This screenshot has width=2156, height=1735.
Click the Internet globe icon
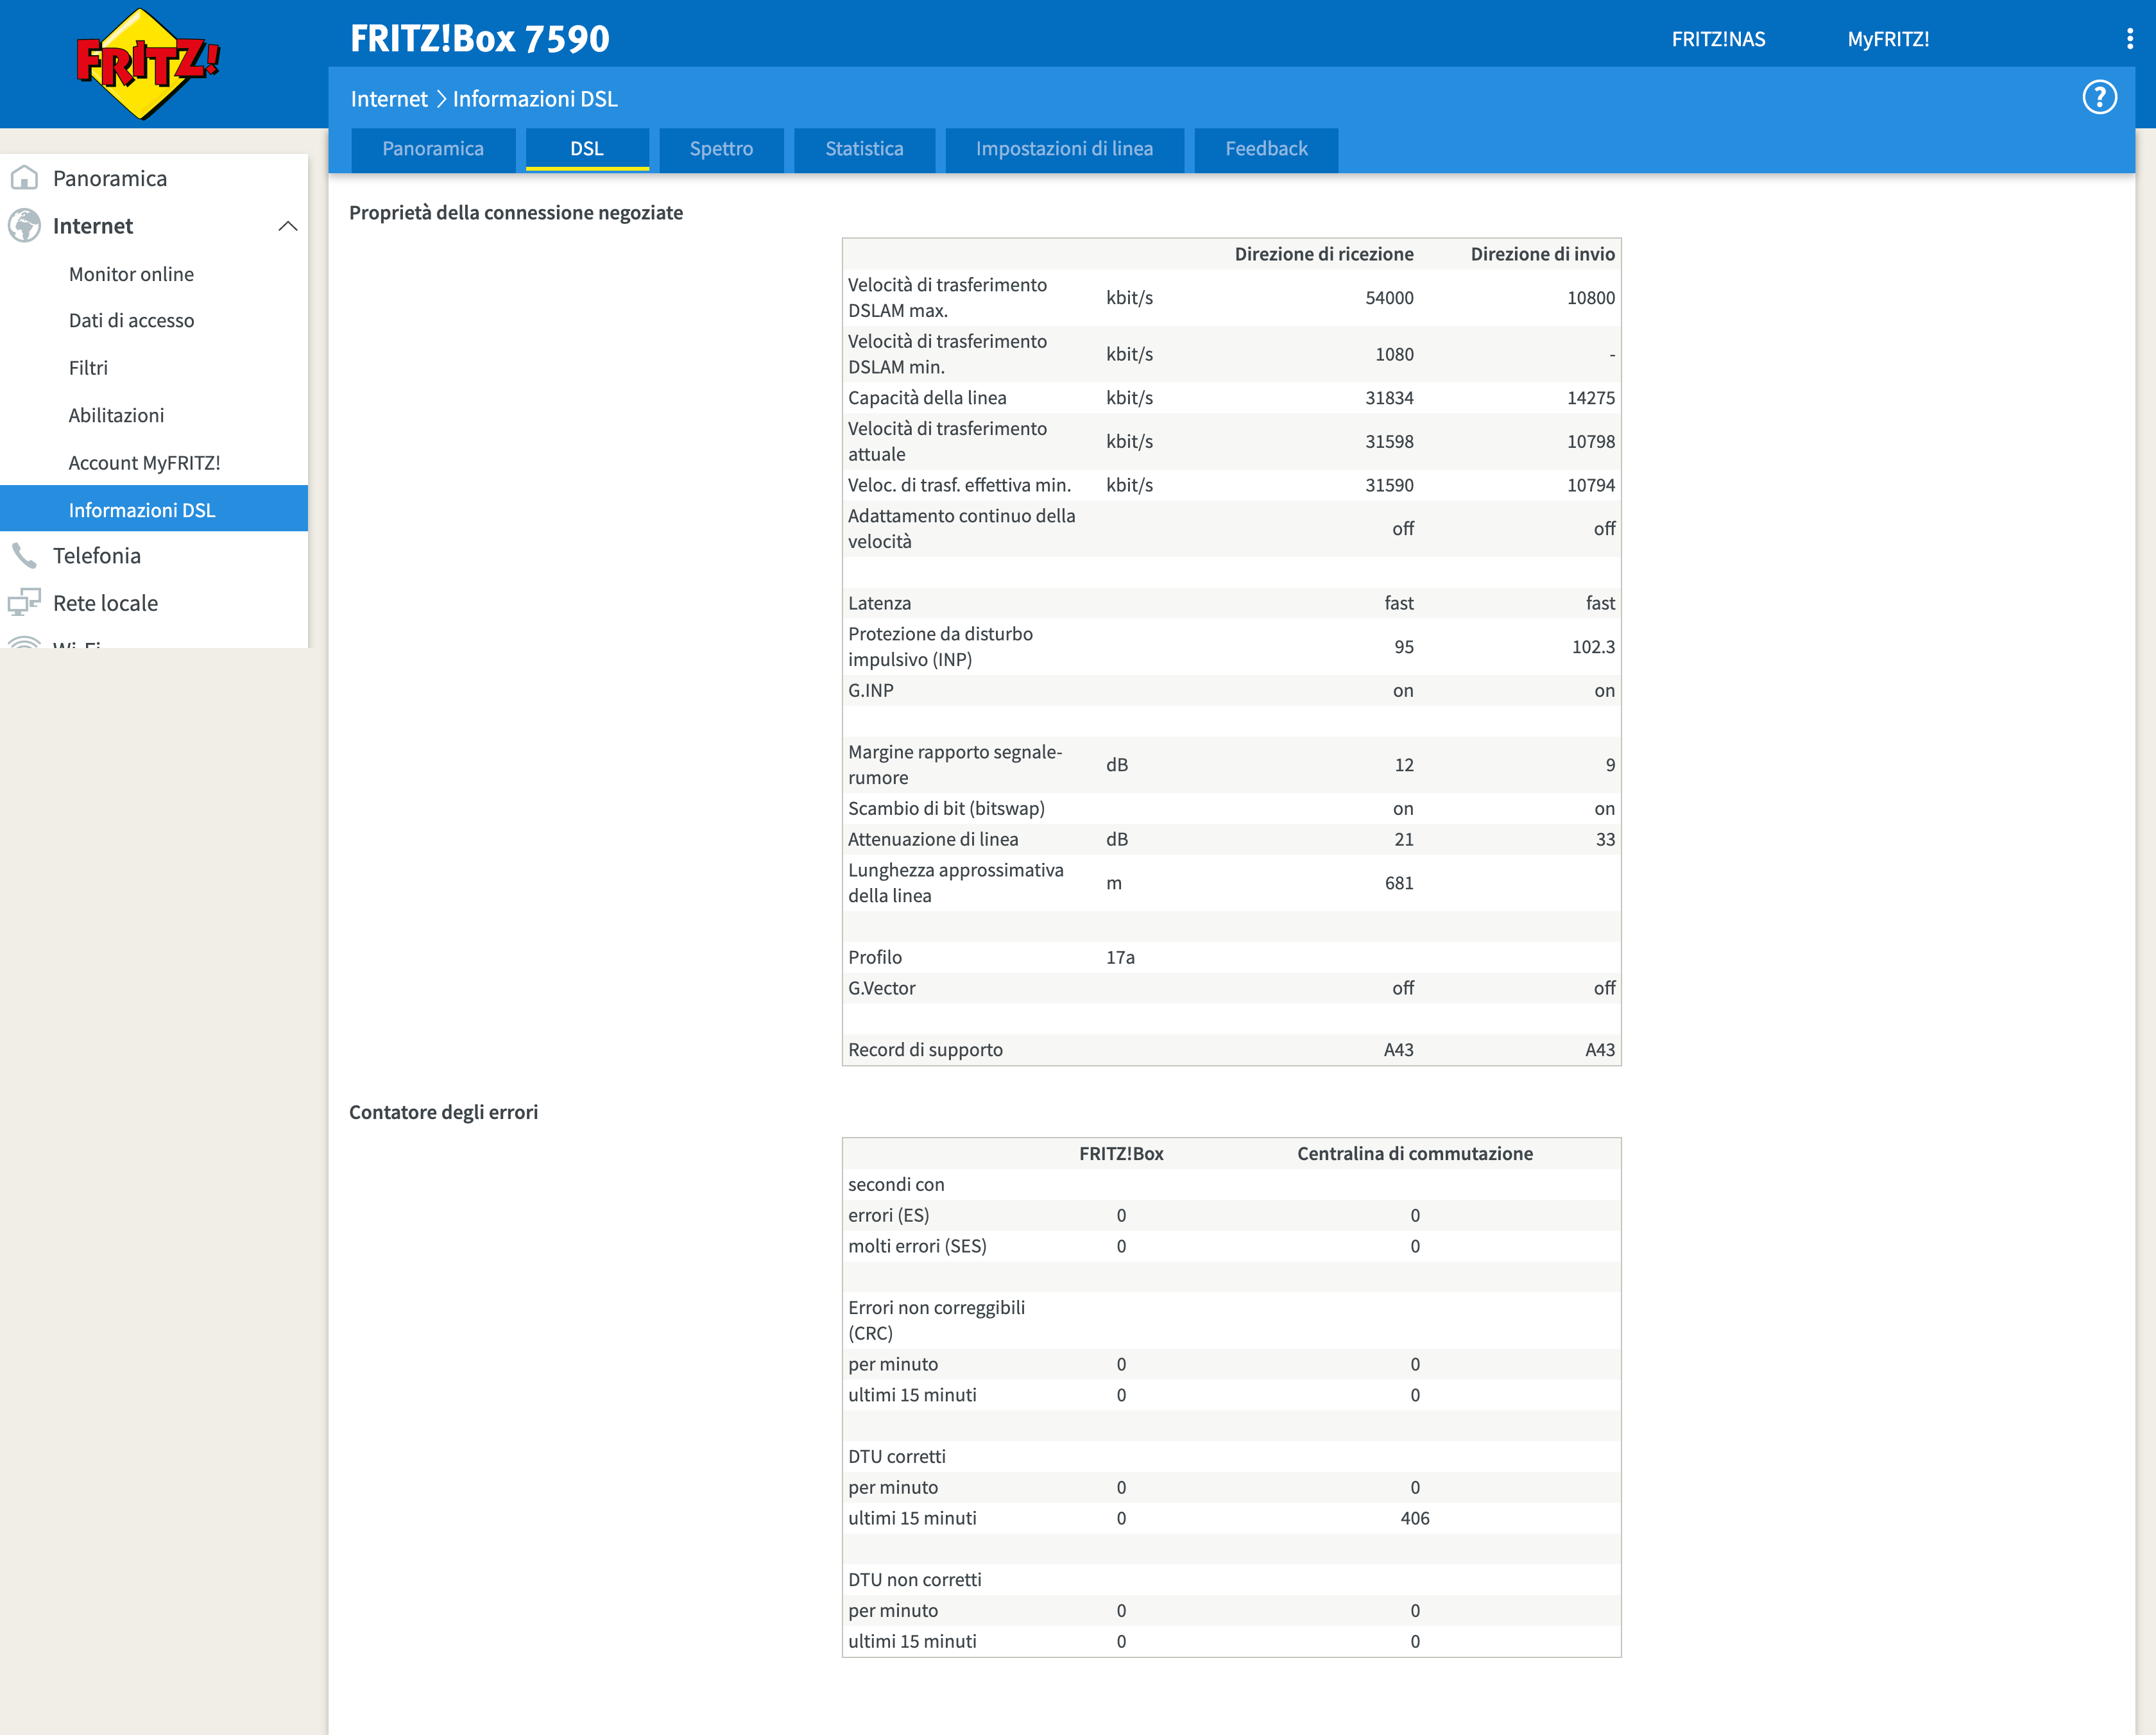pyautogui.click(x=24, y=226)
